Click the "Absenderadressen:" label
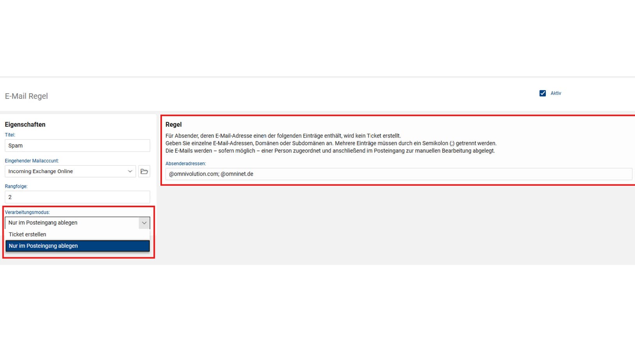This screenshot has height=356, width=635. [186, 164]
